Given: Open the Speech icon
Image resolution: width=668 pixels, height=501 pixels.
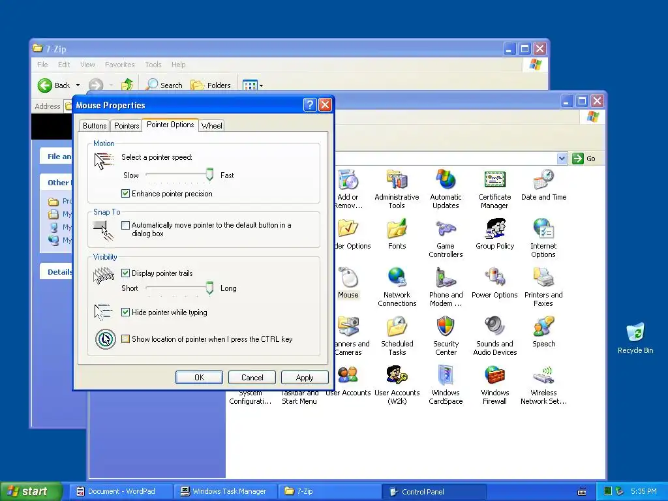Looking at the screenshot, I should 543,332.
